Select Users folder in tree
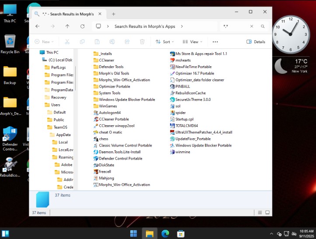Screen dimensions: 316x239 [x=52, y=105]
